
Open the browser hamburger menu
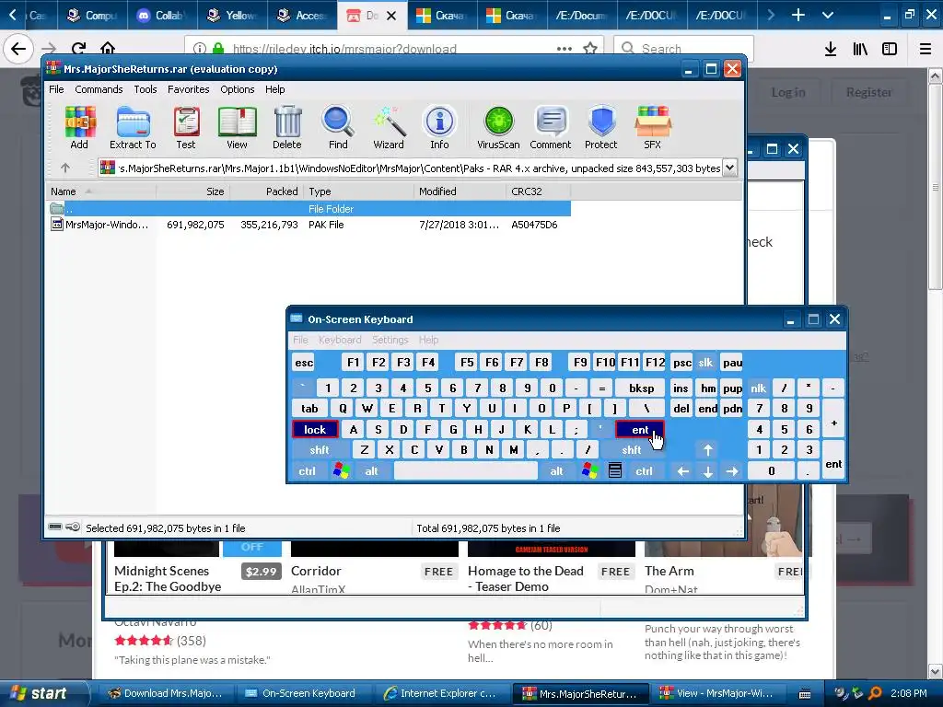click(926, 49)
